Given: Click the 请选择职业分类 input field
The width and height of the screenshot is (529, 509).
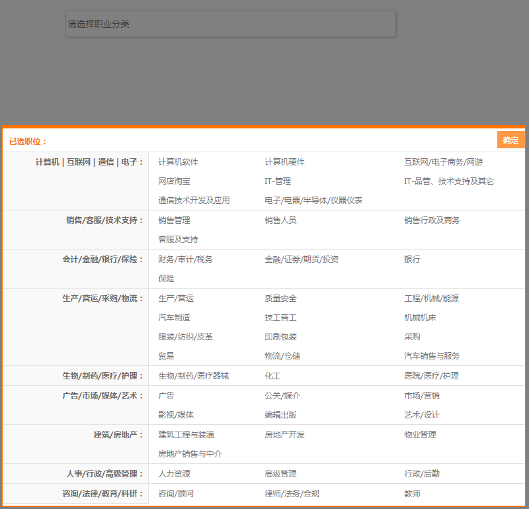Looking at the screenshot, I should pos(230,24).
